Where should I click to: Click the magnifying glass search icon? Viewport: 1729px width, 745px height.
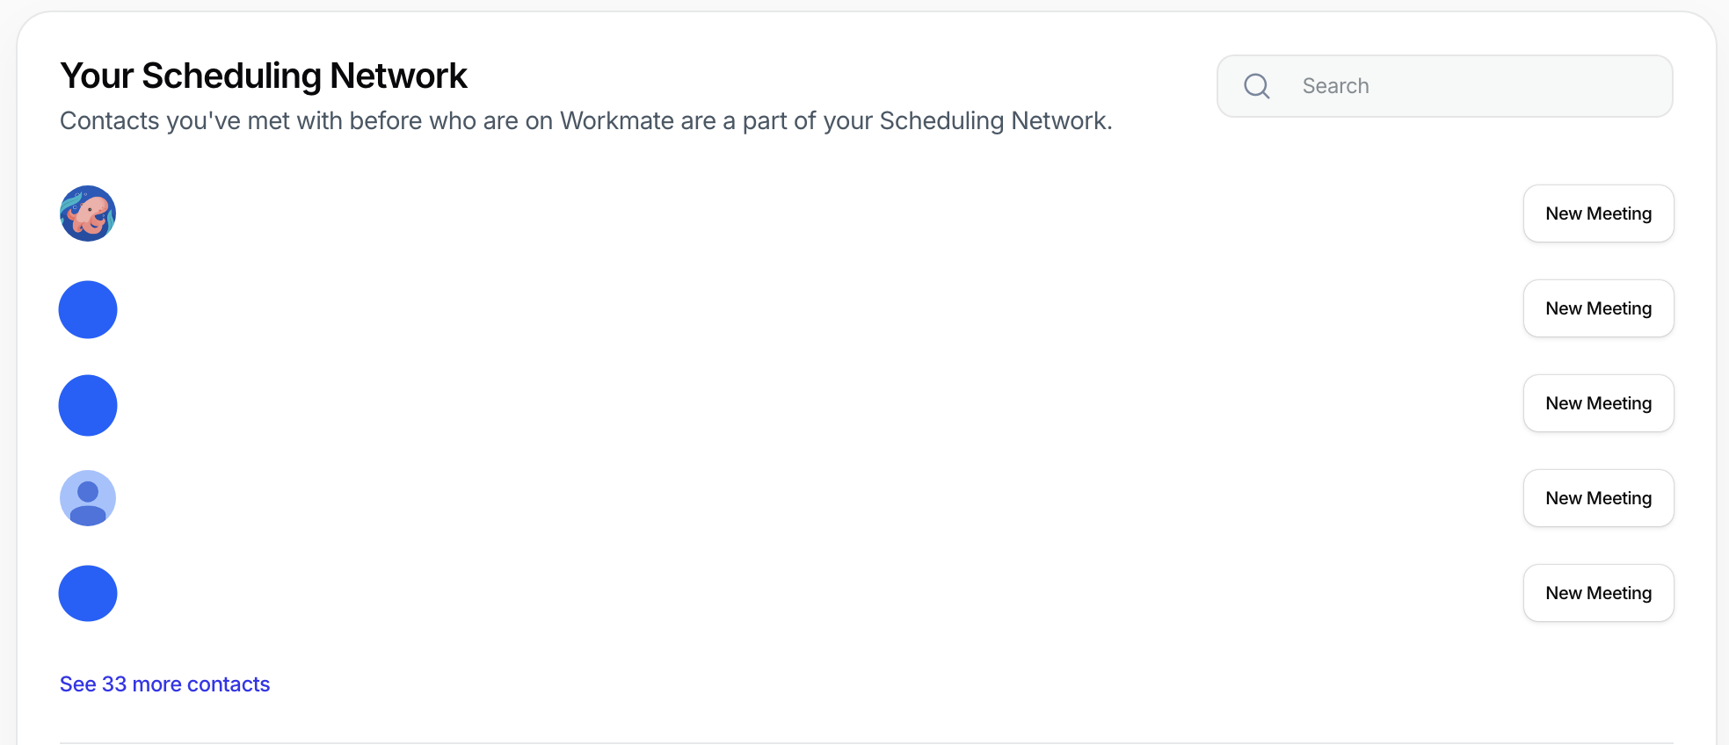[x=1257, y=86]
